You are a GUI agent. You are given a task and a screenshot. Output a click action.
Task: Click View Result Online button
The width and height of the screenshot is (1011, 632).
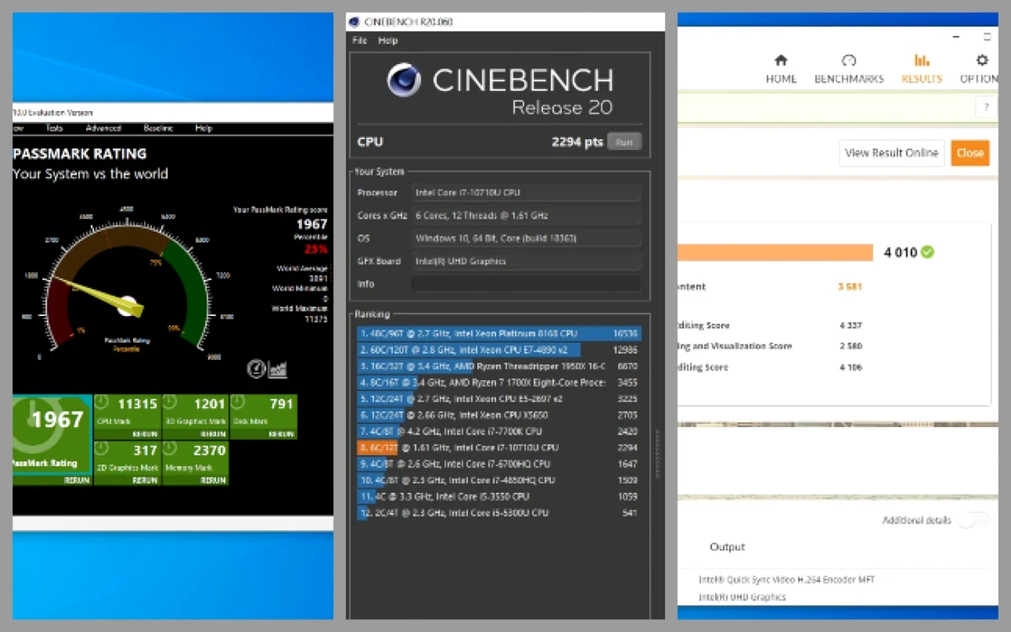pos(891,153)
